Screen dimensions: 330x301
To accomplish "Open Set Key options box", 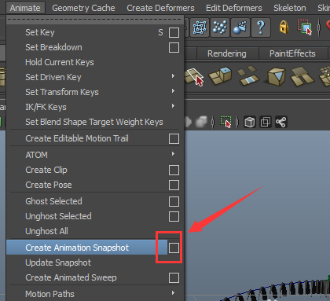I will (x=174, y=33).
